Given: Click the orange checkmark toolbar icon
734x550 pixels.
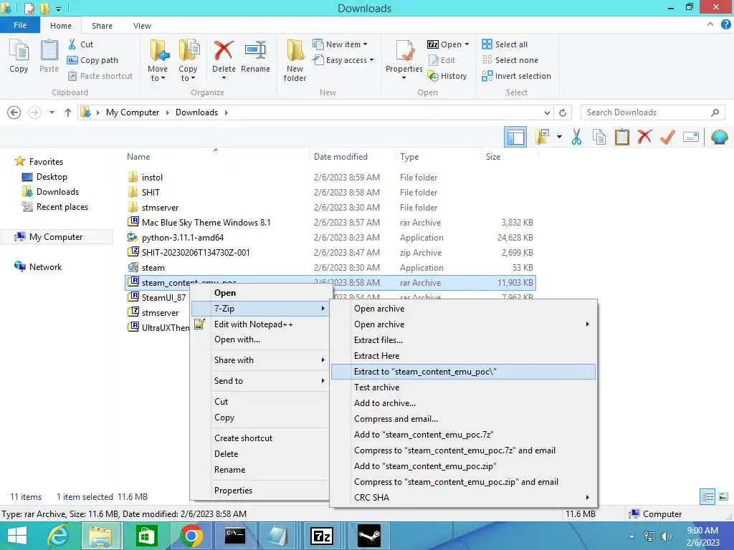Looking at the screenshot, I should [667, 137].
